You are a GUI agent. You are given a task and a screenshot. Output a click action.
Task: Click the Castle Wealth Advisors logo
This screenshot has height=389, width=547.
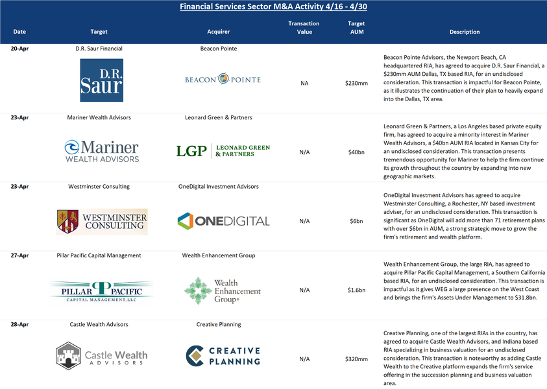click(x=101, y=356)
